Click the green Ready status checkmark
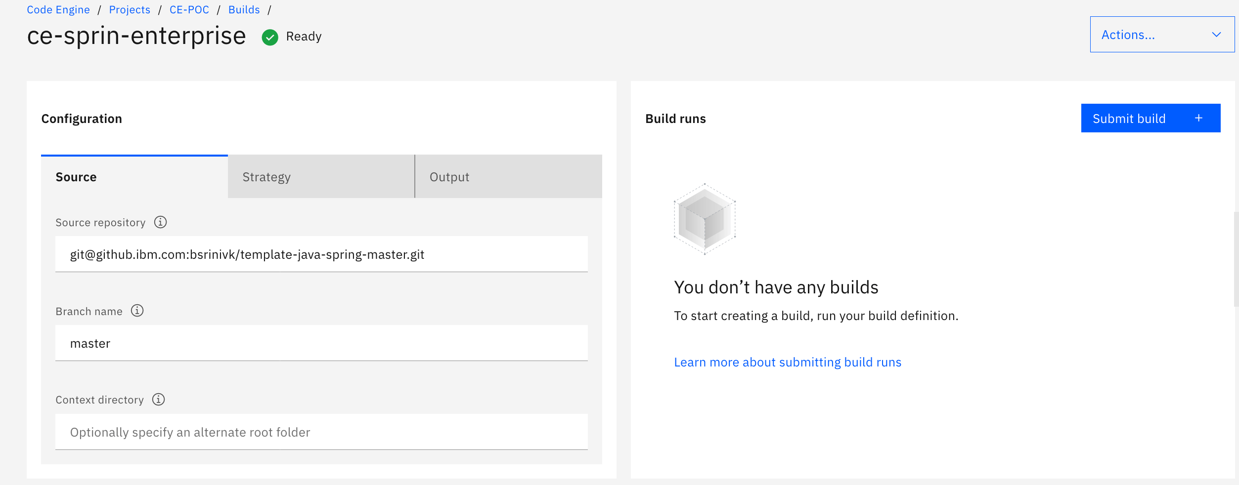This screenshot has height=485, width=1239. [x=270, y=37]
